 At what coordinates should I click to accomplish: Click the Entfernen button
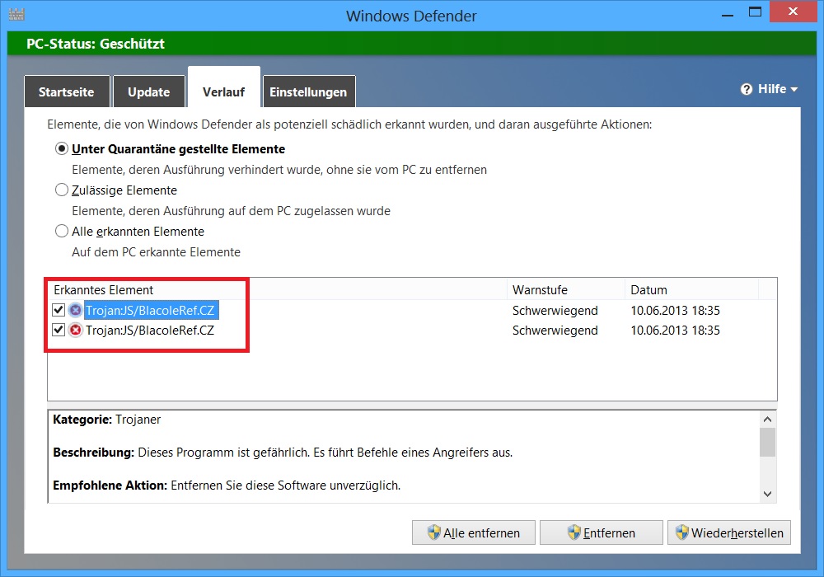coord(602,532)
